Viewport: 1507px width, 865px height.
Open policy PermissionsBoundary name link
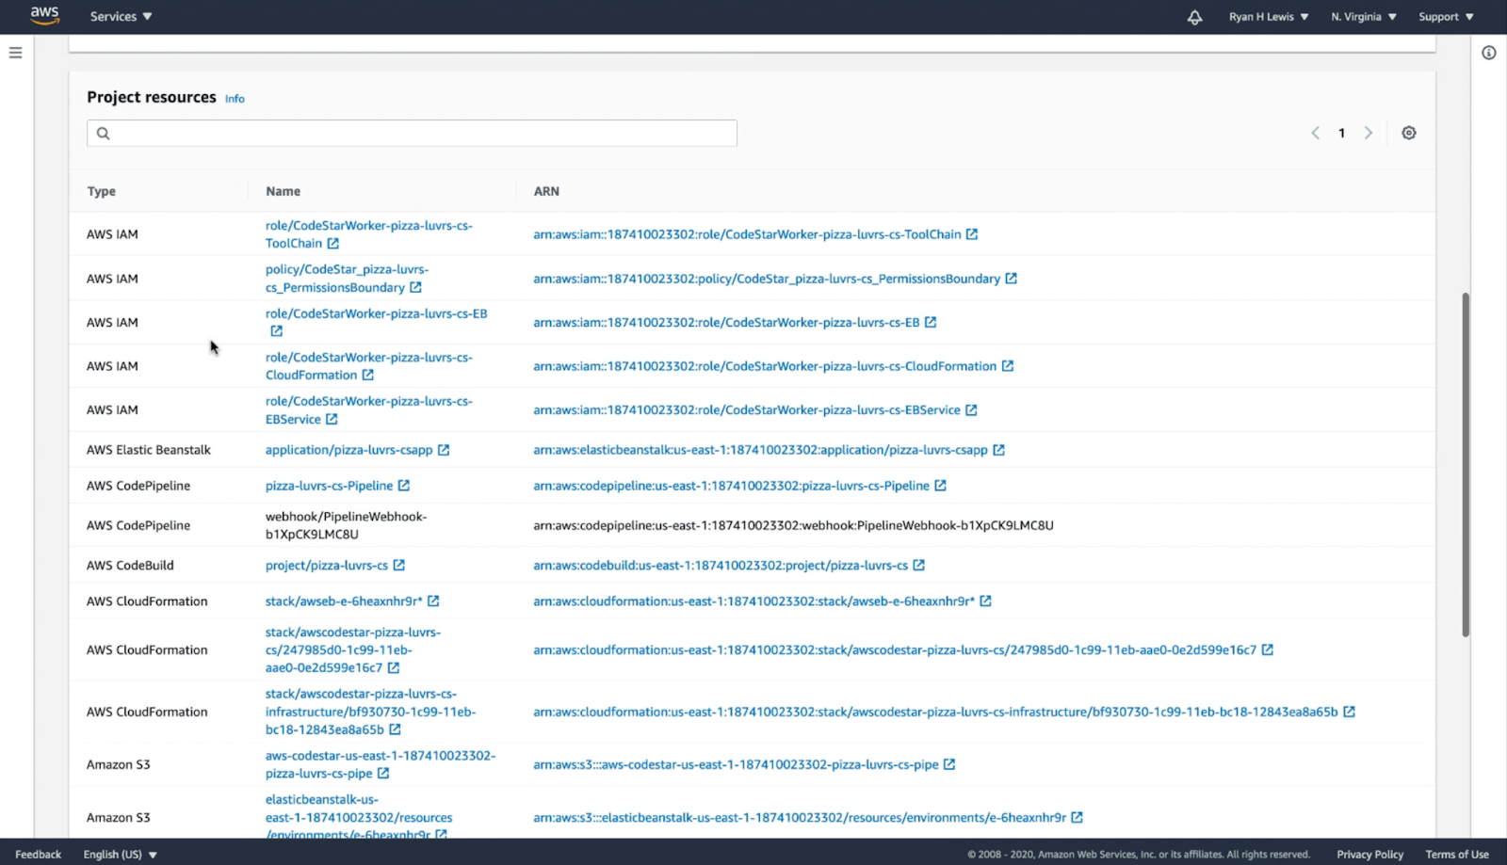(x=347, y=279)
